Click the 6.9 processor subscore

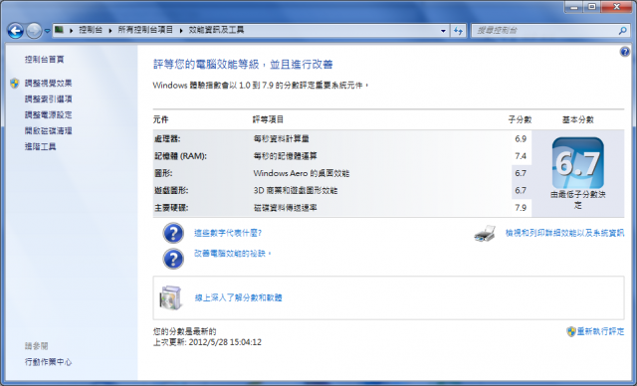pos(521,139)
